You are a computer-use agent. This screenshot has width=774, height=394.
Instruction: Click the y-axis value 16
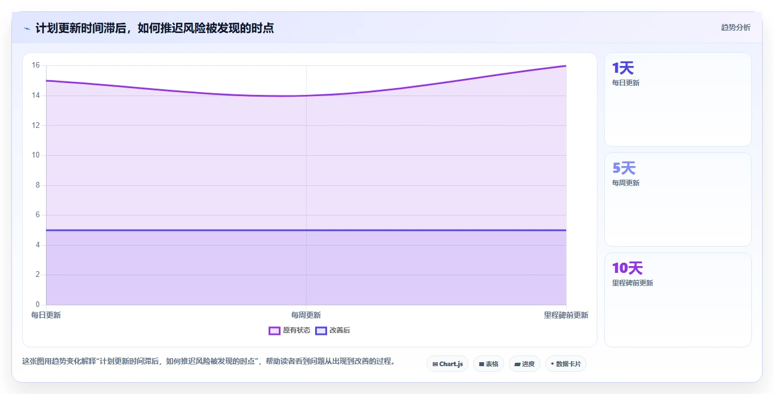click(35, 65)
